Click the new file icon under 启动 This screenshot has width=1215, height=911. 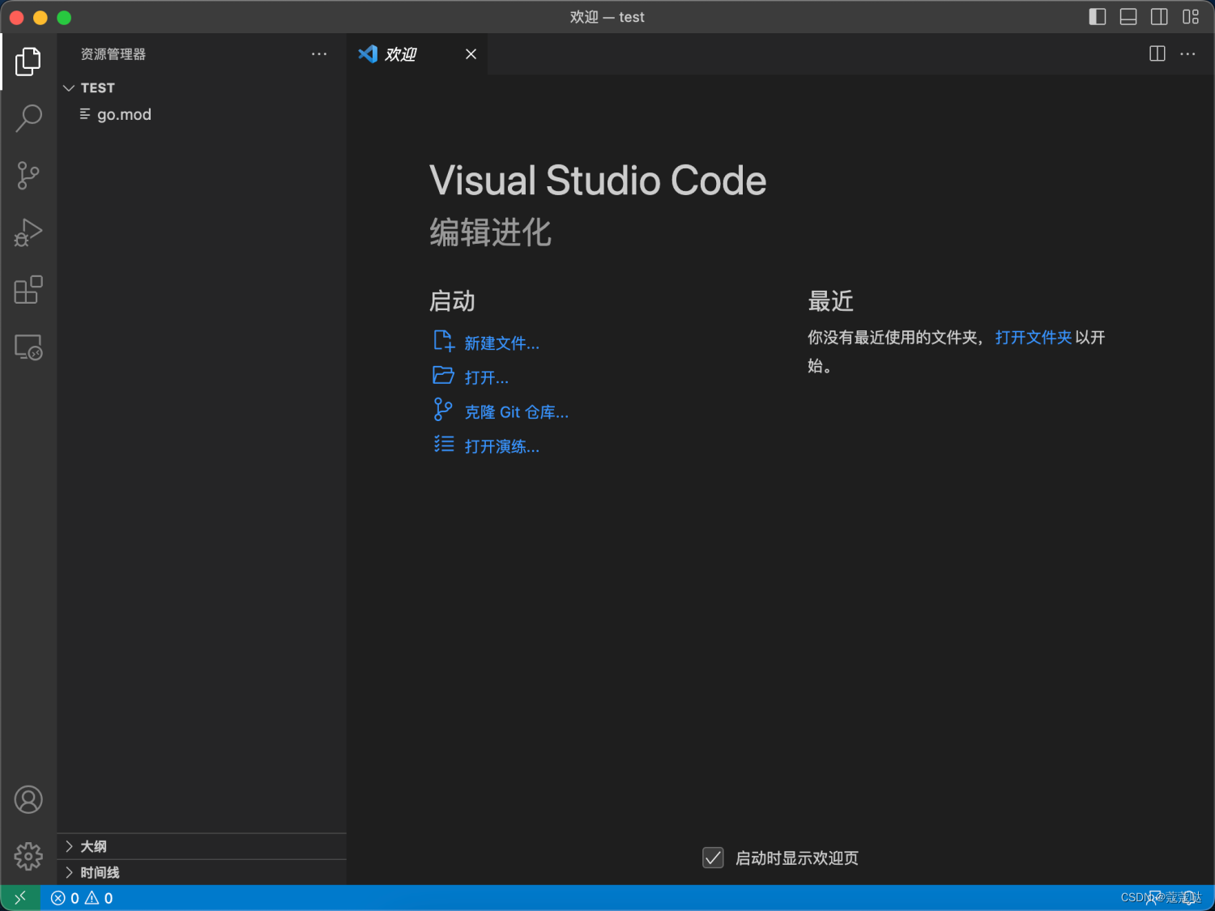[443, 341]
